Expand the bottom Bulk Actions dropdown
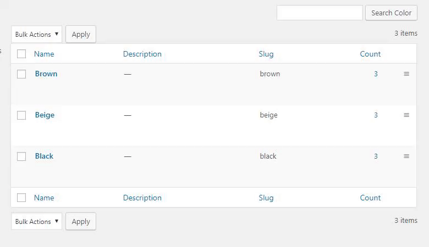 coord(36,221)
